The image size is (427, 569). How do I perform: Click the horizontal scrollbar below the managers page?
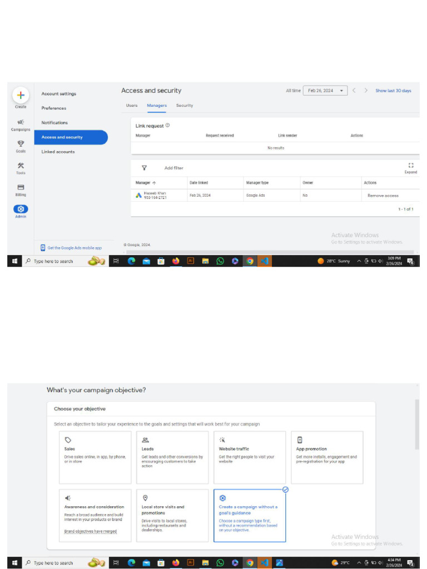tap(270, 252)
